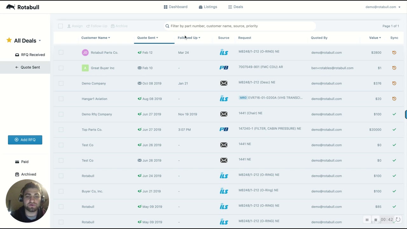Click the green sync checkmark for Top Parts Co.

click(x=394, y=129)
